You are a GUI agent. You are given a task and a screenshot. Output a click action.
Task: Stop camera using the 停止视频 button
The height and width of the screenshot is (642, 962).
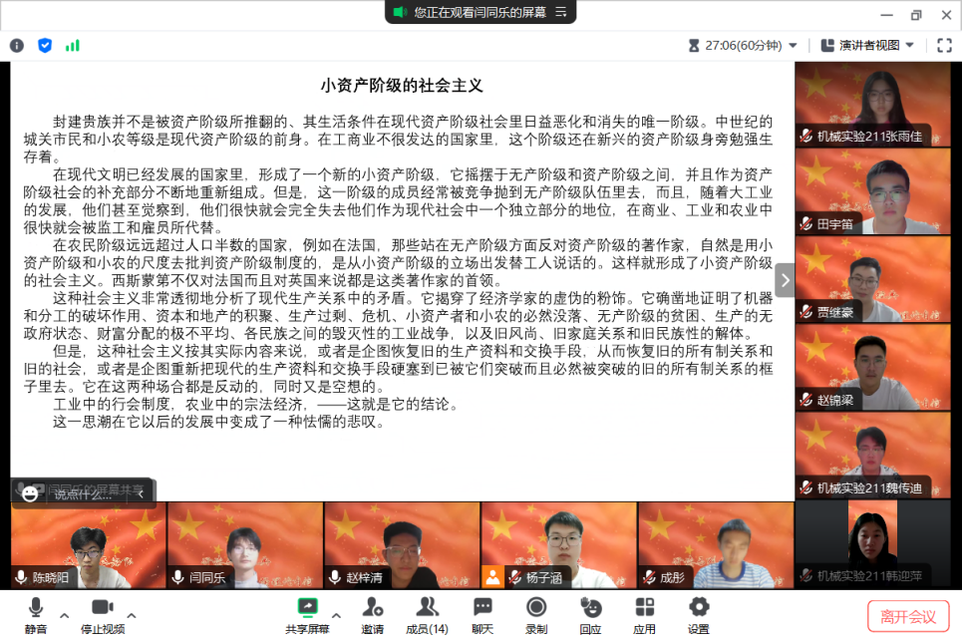click(x=102, y=615)
